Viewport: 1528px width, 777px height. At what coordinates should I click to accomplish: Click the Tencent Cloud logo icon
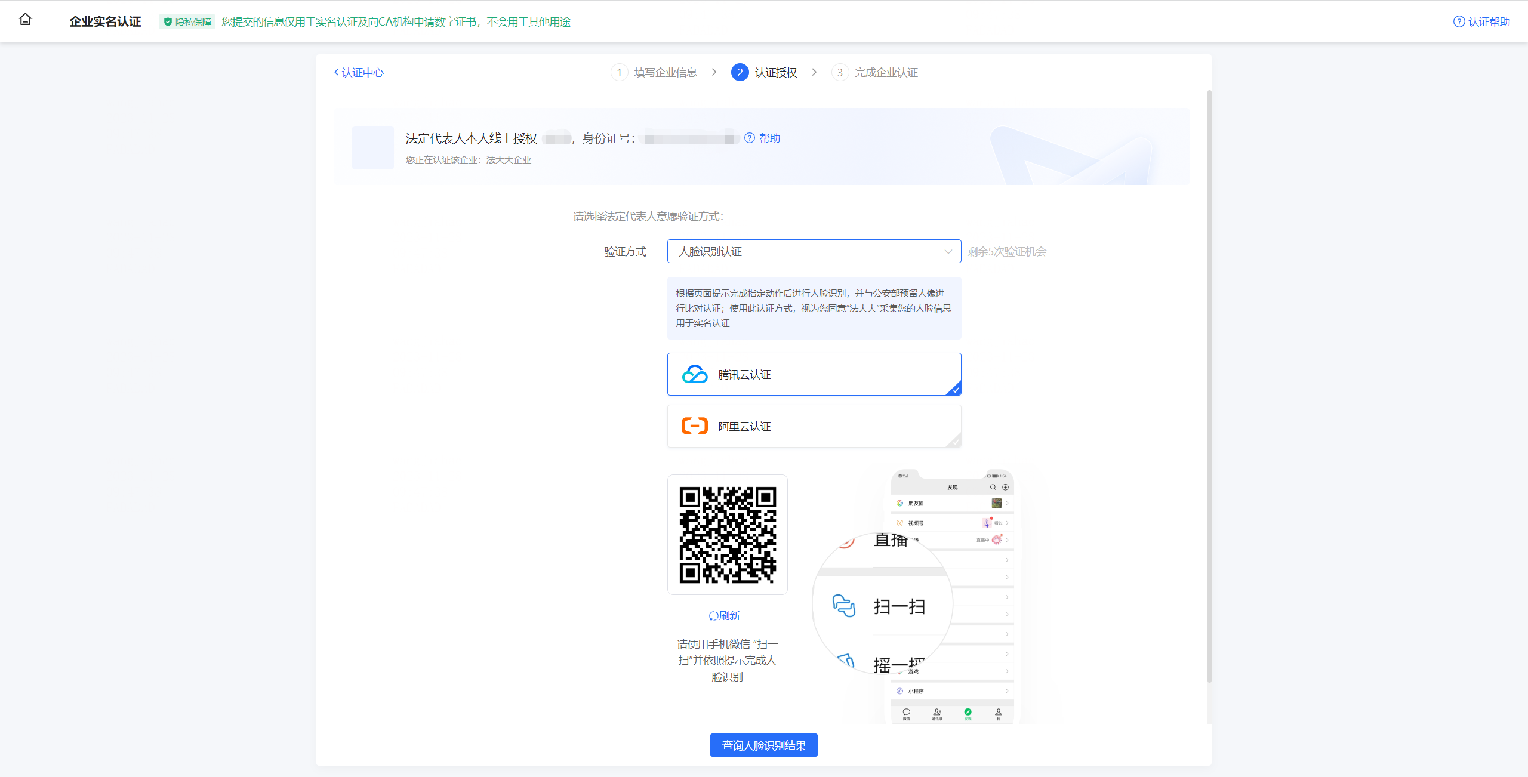[x=695, y=374]
